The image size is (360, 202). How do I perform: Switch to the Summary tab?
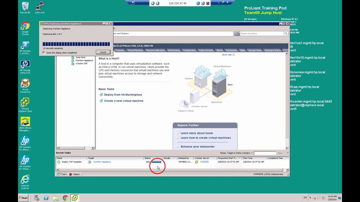click(120, 50)
